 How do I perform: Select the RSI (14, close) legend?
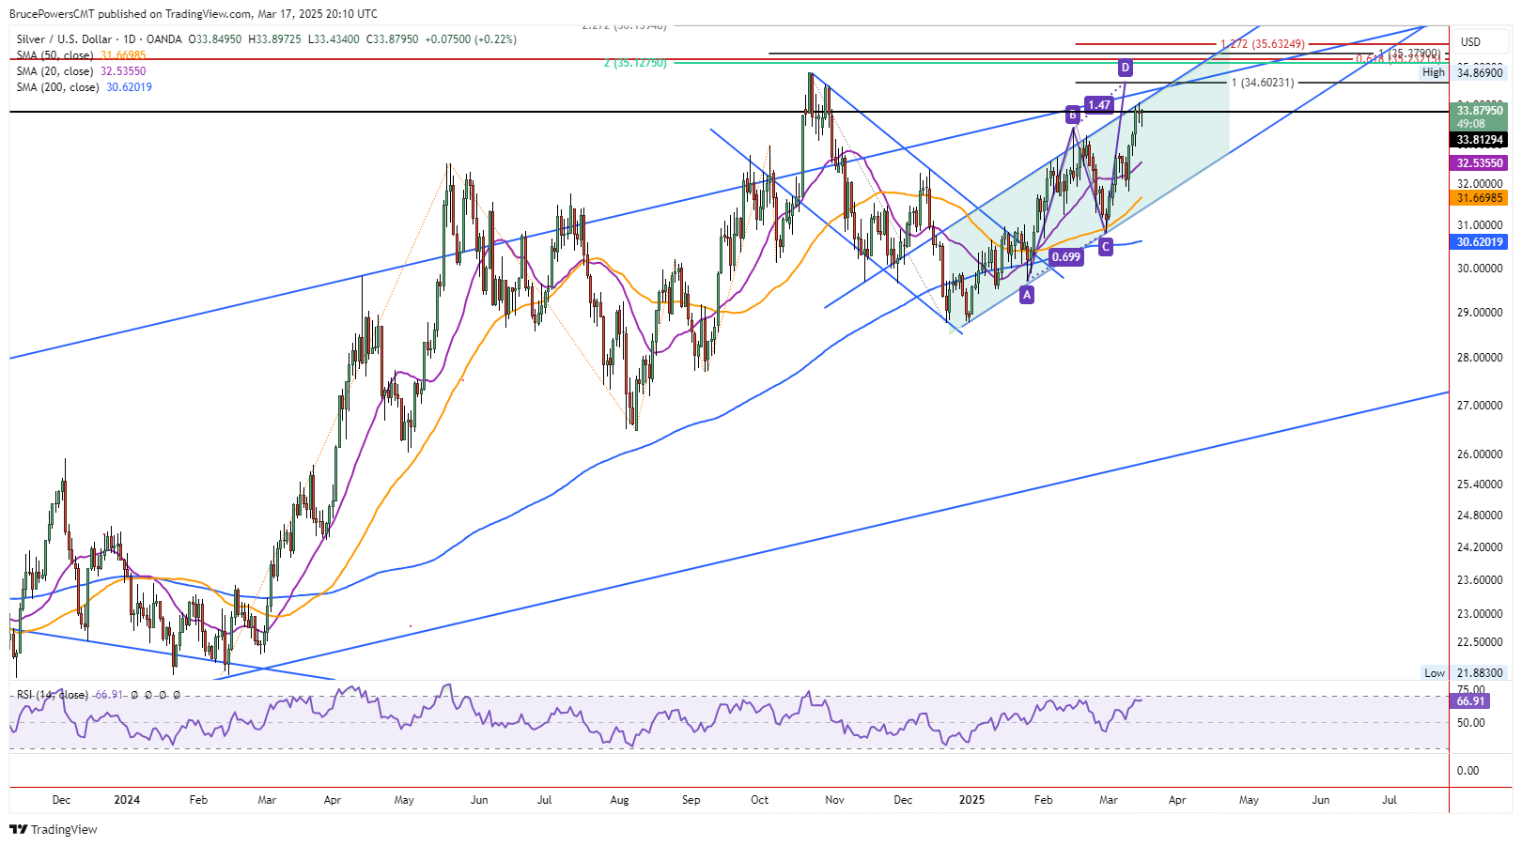(53, 695)
